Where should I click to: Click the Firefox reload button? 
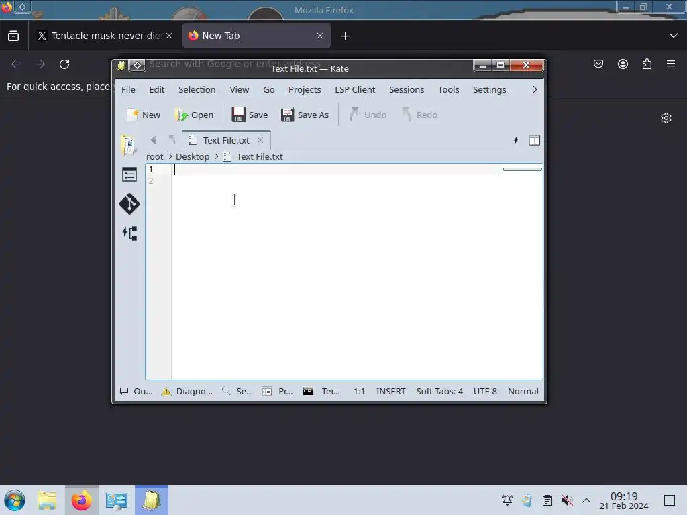pyautogui.click(x=64, y=64)
